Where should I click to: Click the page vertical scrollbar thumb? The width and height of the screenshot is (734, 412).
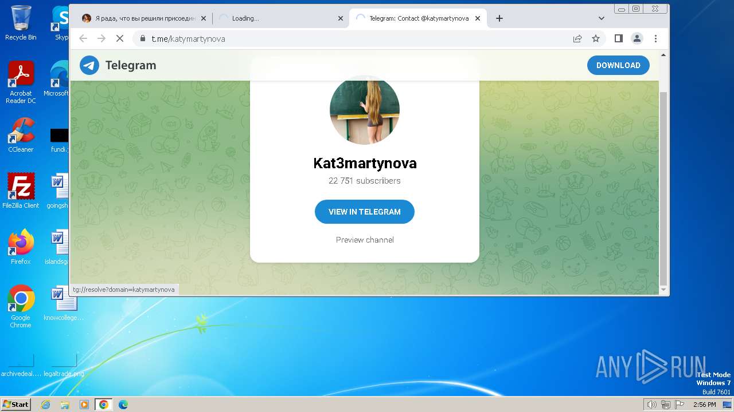point(663,189)
